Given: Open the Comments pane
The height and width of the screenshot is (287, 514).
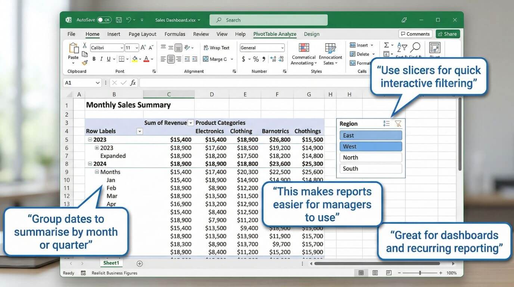Looking at the screenshot, I should click(x=415, y=34).
